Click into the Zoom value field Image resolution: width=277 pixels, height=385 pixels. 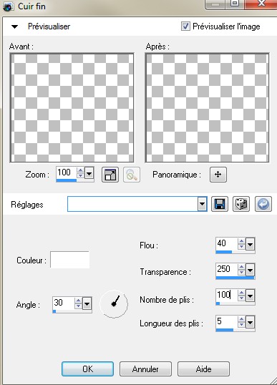[67, 173]
